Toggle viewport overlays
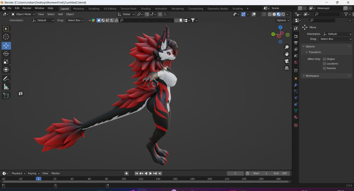The width and height of the screenshot is (354, 191). (x=254, y=14)
